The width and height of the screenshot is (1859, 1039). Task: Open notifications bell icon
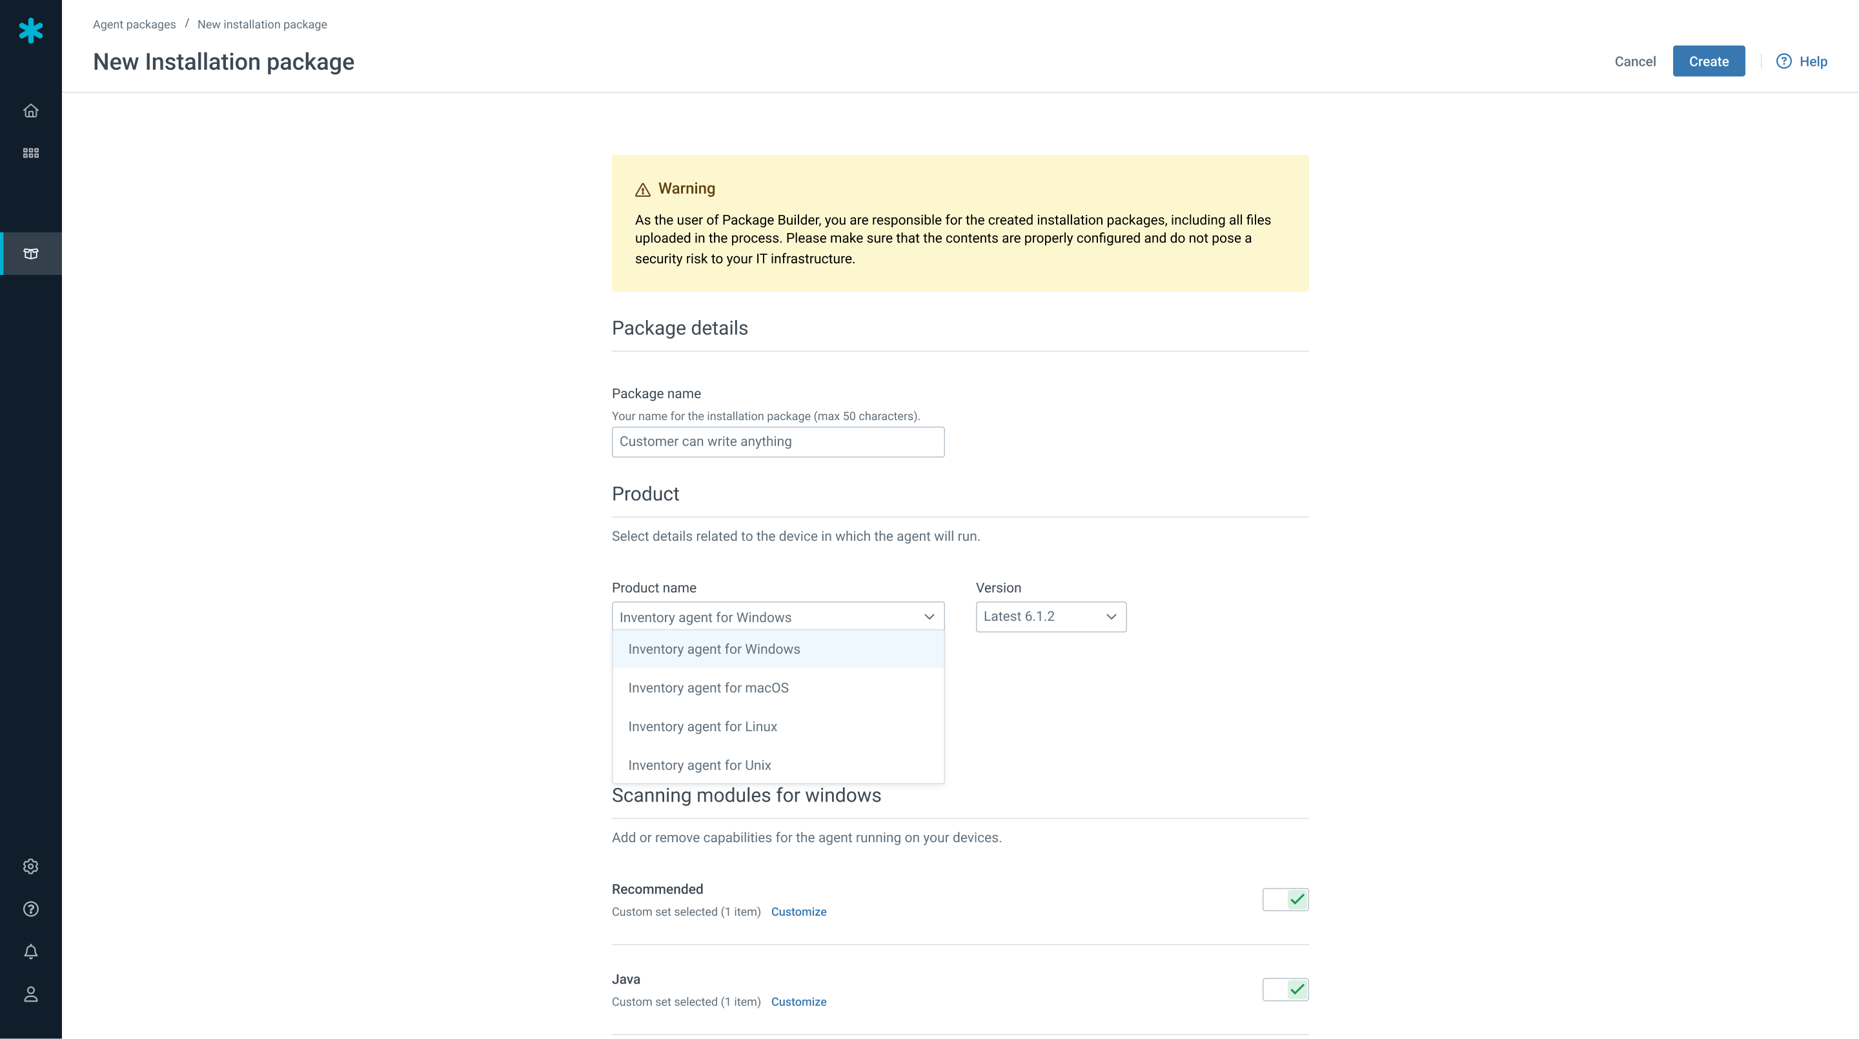point(30,952)
